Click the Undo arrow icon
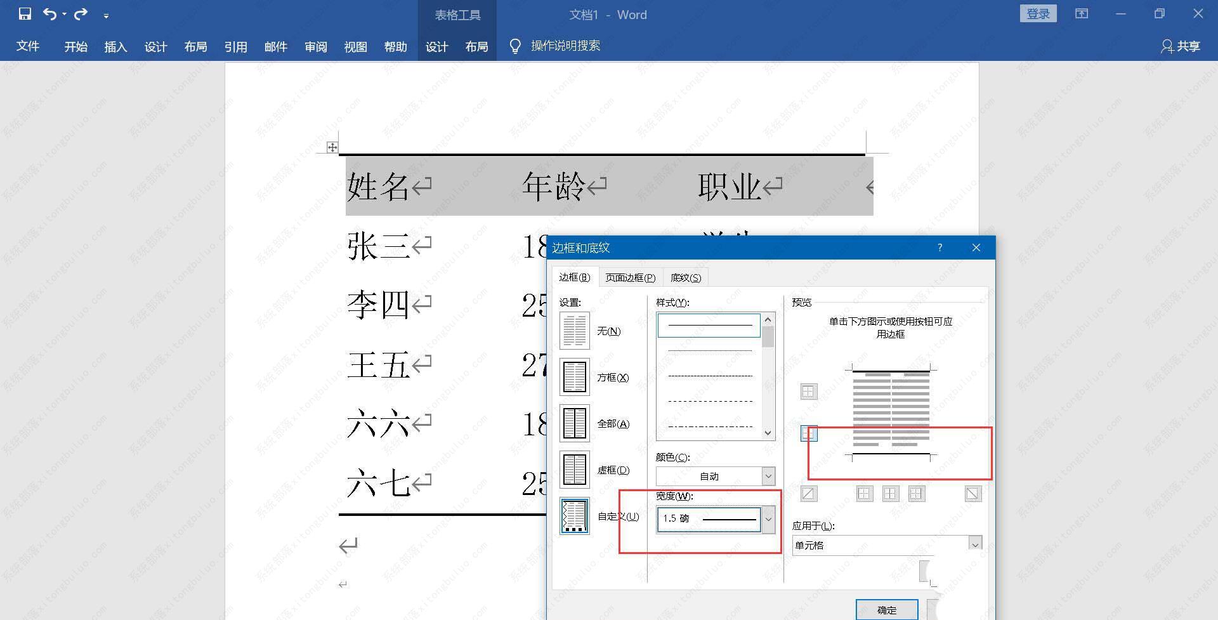1218x620 pixels. [x=50, y=14]
